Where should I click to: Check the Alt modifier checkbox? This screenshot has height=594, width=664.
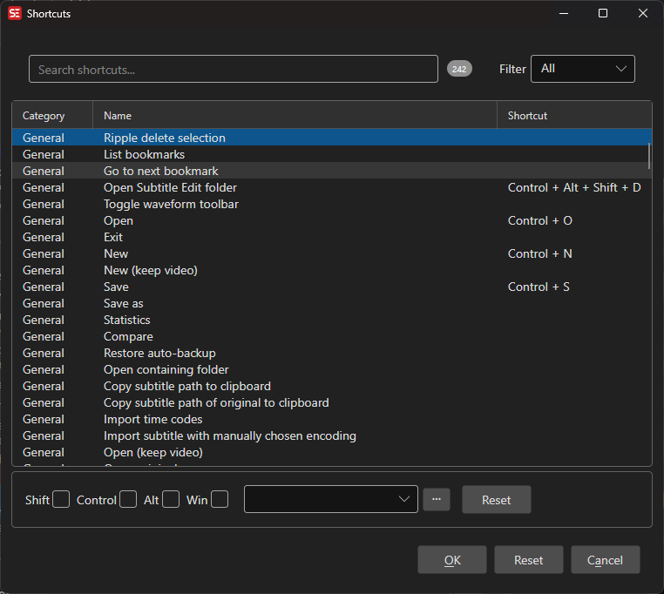171,500
